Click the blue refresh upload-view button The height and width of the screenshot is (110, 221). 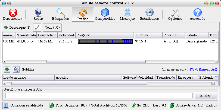click(16, 69)
